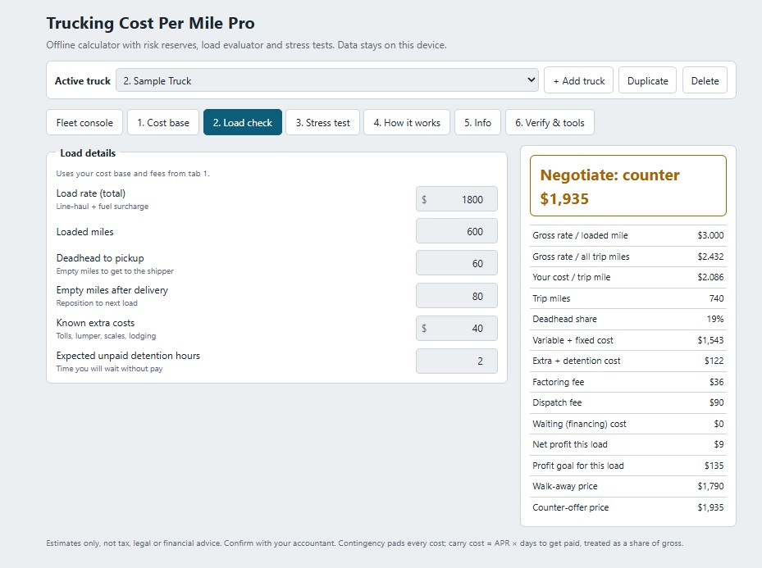Image resolution: width=762 pixels, height=568 pixels.
Task: Click the Extra + detention cost row
Action: click(627, 361)
